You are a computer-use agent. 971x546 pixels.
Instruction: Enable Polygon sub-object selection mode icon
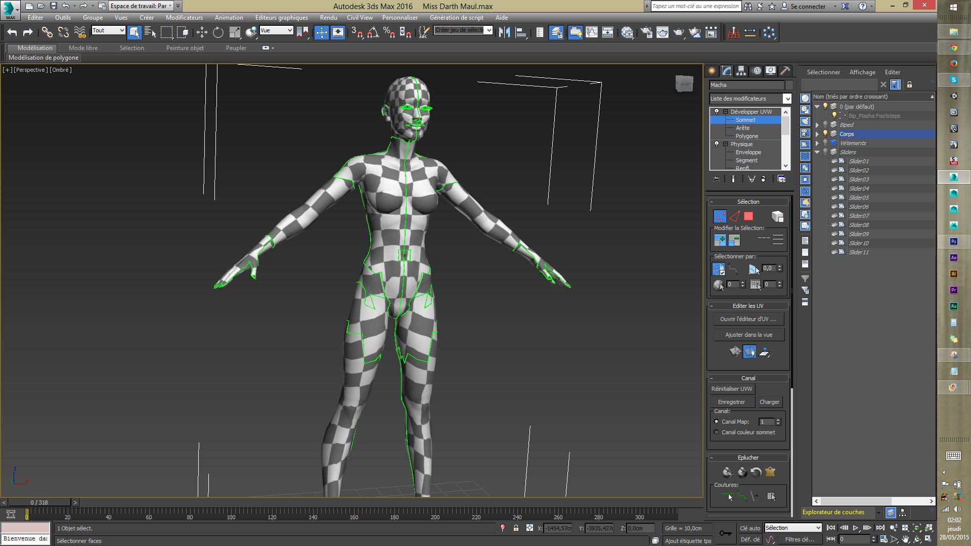(748, 216)
